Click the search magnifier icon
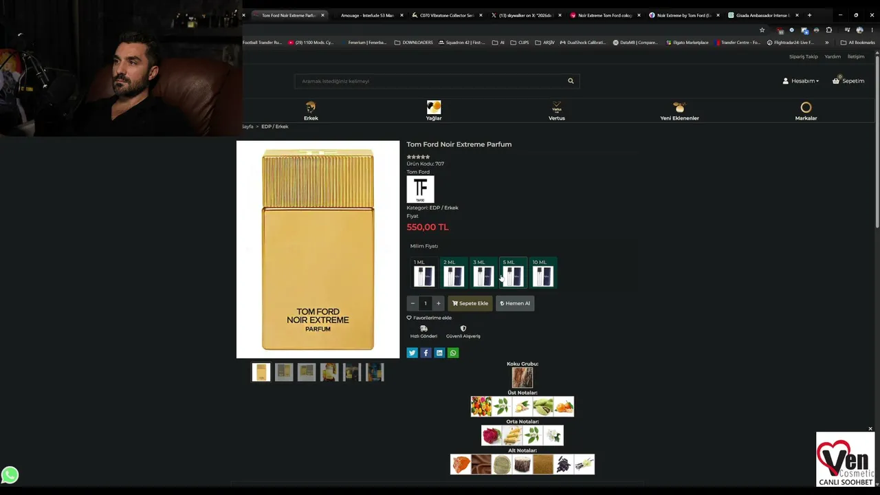Viewport: 880px width, 495px height. (x=571, y=81)
